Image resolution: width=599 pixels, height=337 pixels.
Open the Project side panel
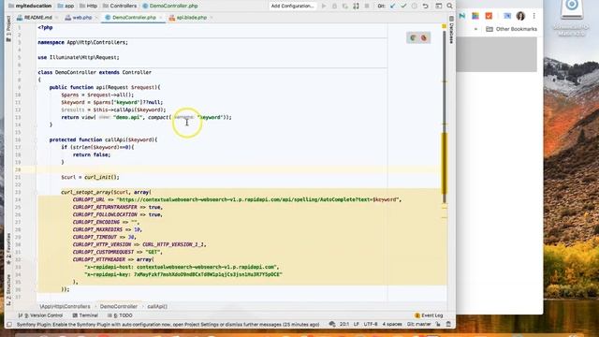click(8, 29)
